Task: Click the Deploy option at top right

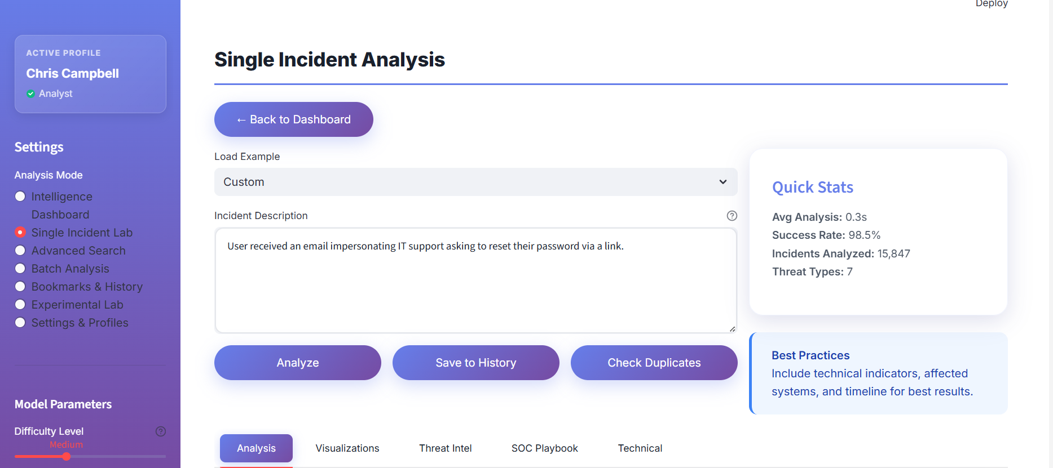Action: pos(991,4)
